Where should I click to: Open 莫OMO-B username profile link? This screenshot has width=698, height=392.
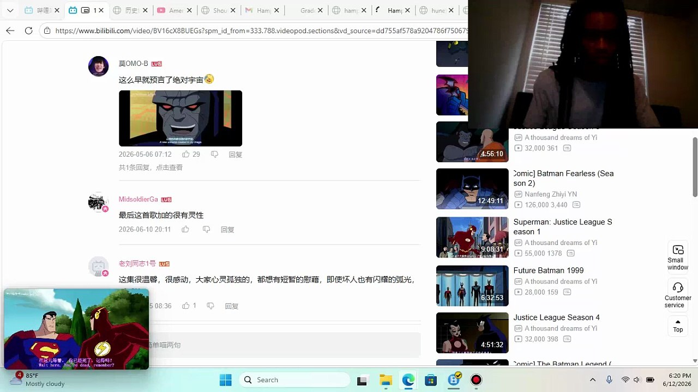pyautogui.click(x=133, y=64)
